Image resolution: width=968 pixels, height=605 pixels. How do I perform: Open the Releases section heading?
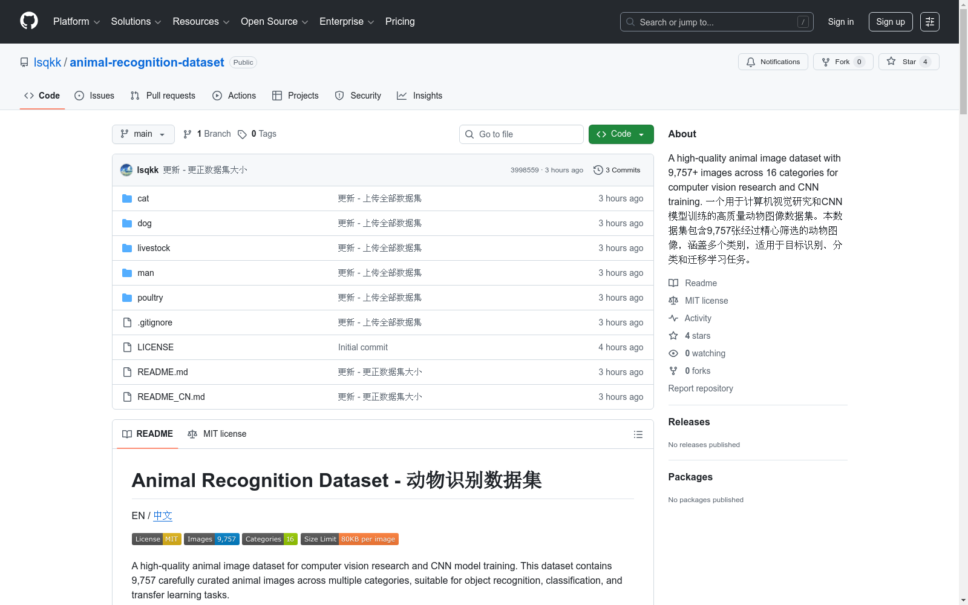689,422
